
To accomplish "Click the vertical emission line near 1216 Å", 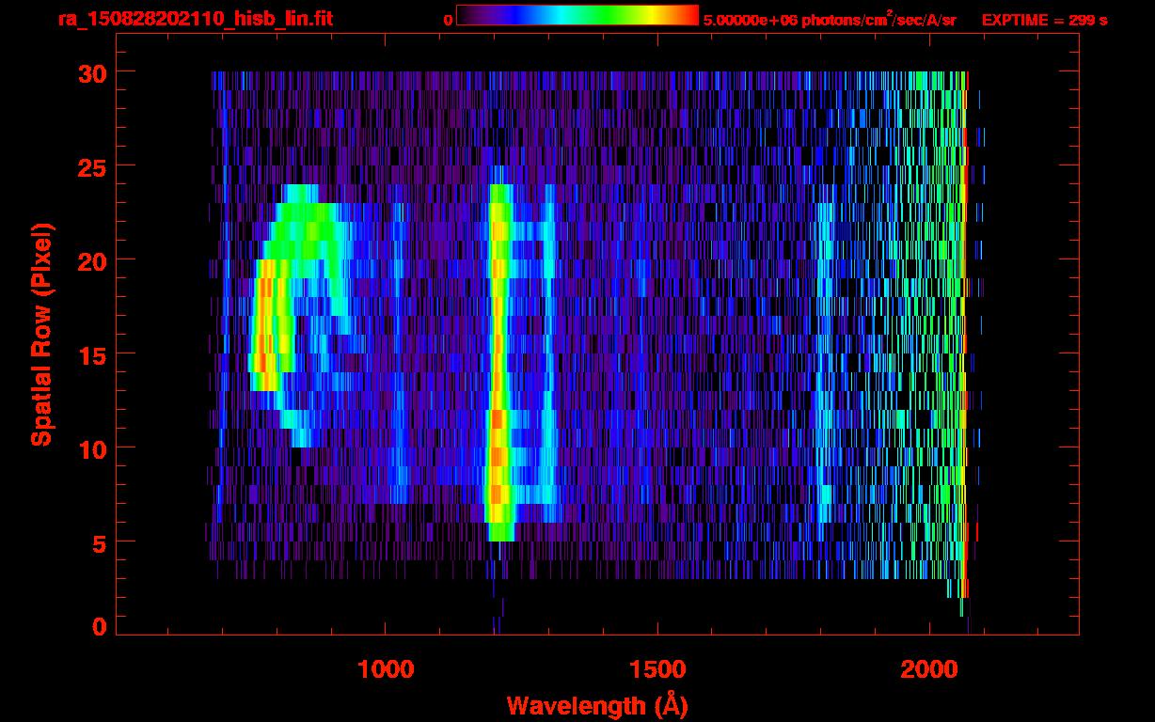I will coord(498,362).
